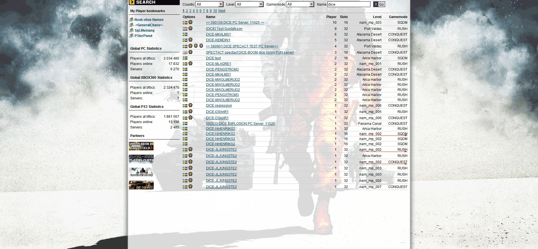
Task: Go to results page 2
Action: coord(187,11)
